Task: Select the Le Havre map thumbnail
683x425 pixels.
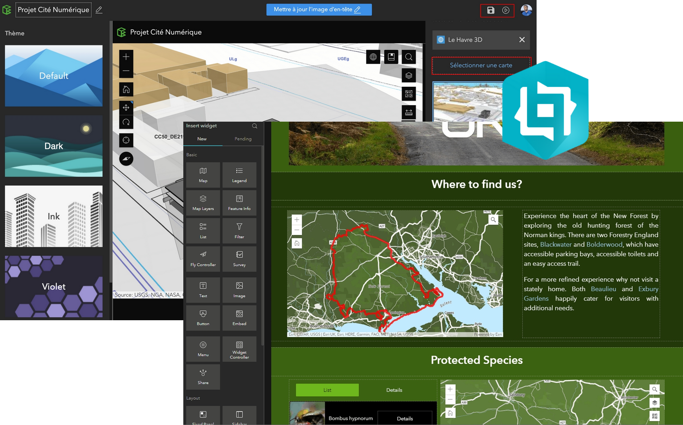Action: 468,102
